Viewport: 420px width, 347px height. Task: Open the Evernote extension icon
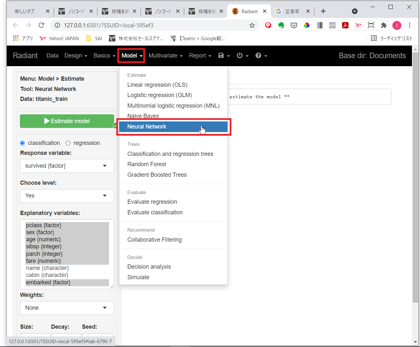point(281,25)
